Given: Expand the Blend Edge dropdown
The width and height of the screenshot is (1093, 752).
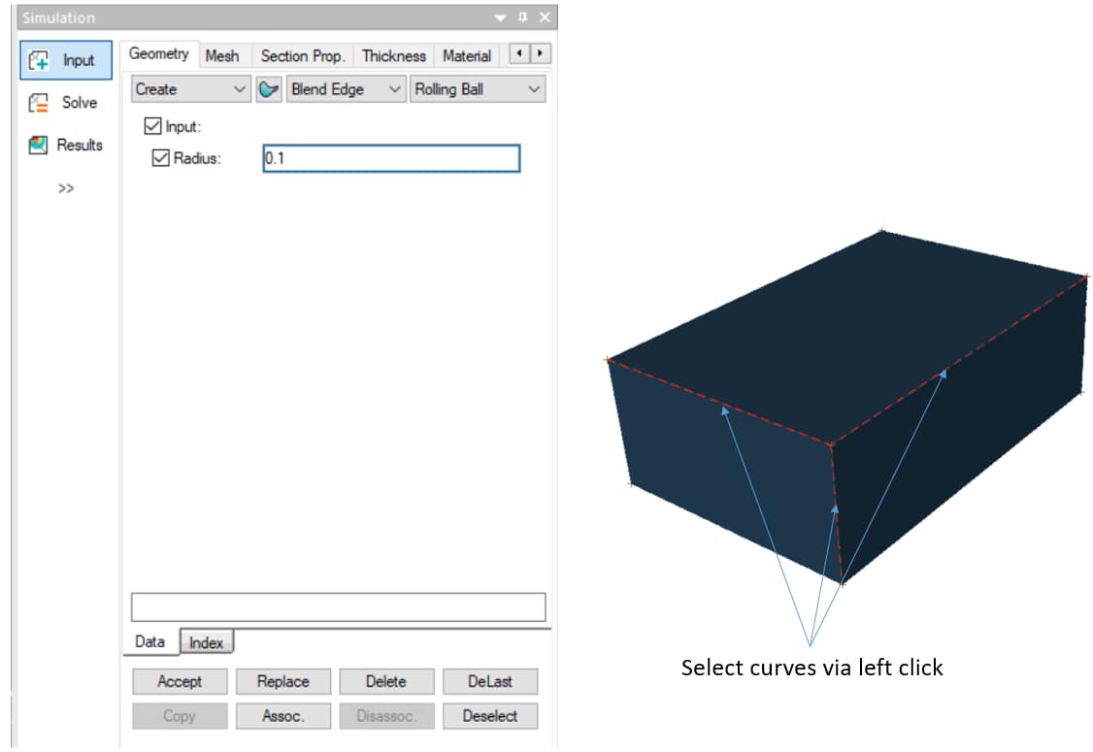Looking at the screenshot, I should coord(346,90).
